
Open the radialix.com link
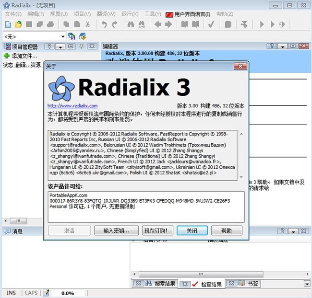click(x=72, y=106)
